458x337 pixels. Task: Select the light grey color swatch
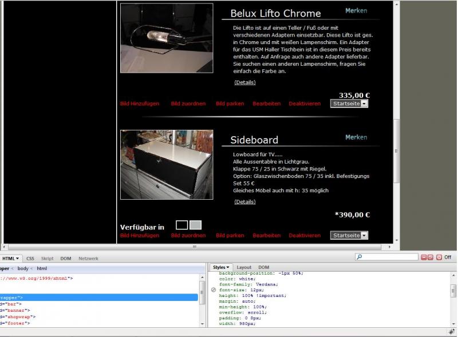[195, 225]
